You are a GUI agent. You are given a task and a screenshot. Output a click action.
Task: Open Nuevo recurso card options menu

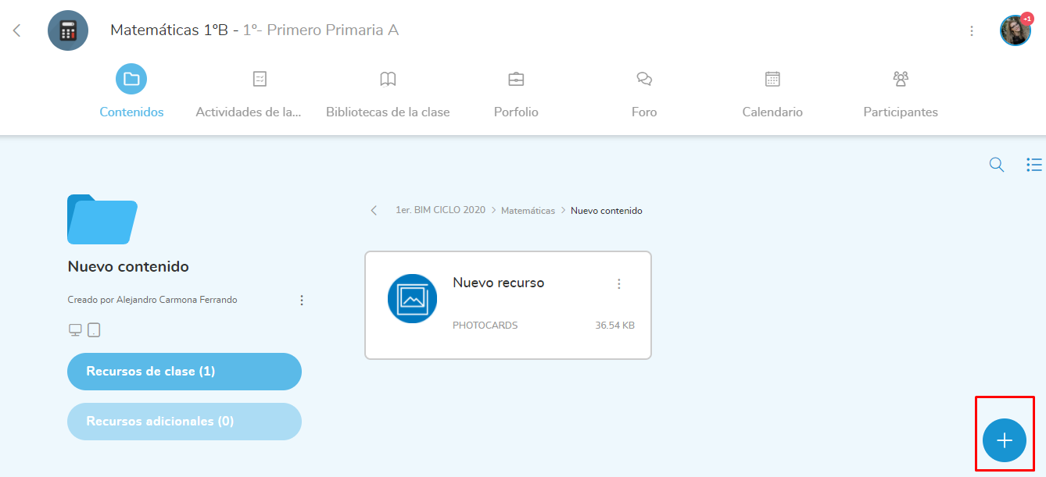pyautogui.click(x=619, y=284)
